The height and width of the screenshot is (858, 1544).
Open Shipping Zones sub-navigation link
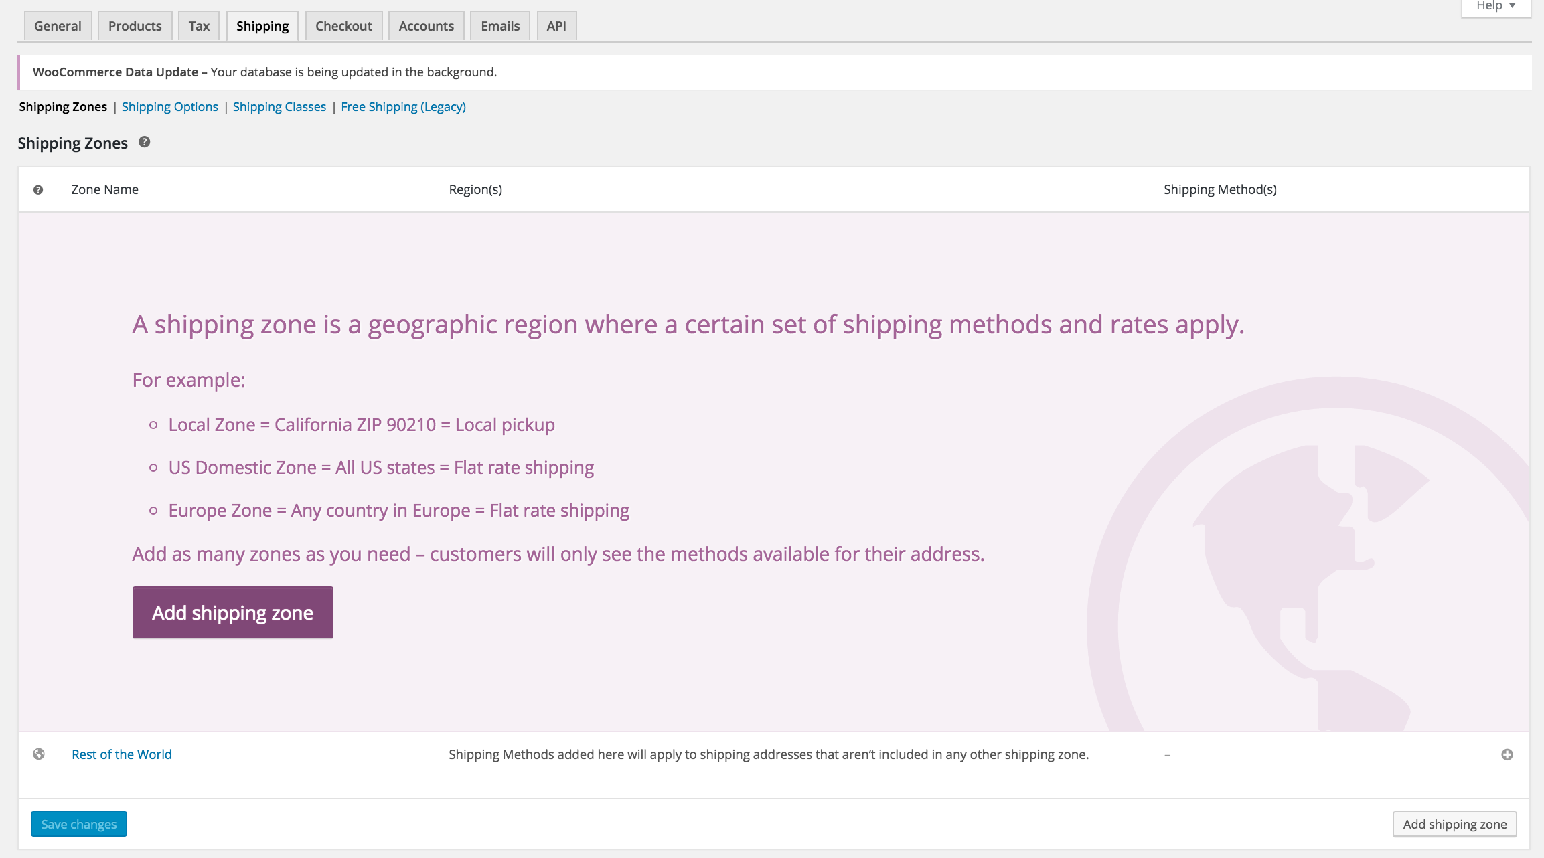click(x=63, y=107)
